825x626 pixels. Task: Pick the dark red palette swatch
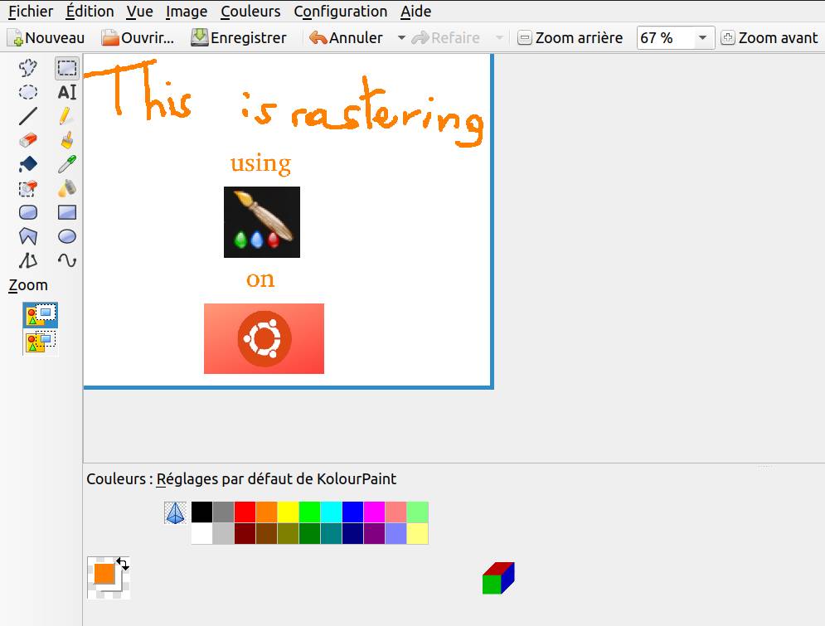[x=245, y=533]
